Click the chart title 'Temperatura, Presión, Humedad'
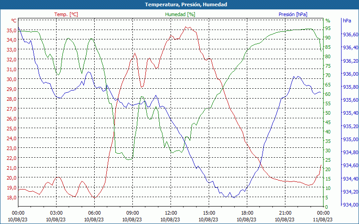Screen dimensions: 359x224 click(x=186, y=4)
